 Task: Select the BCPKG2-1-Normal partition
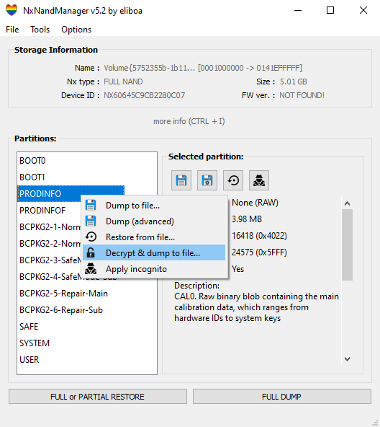click(x=49, y=226)
